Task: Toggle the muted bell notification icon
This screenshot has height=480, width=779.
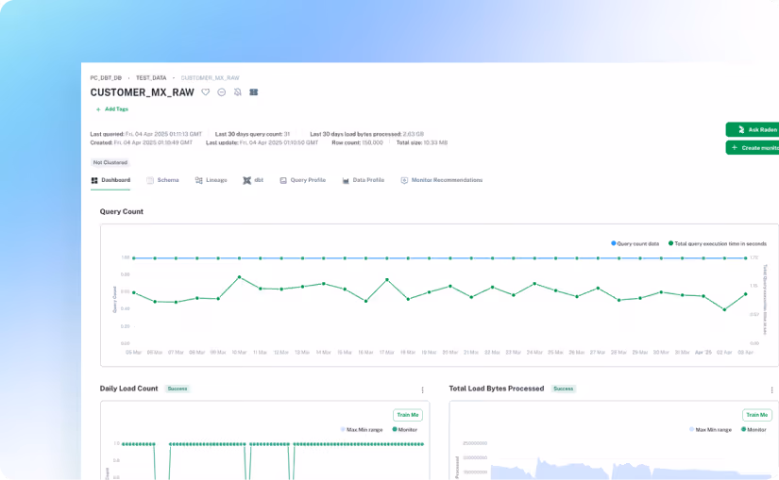Action: point(237,92)
